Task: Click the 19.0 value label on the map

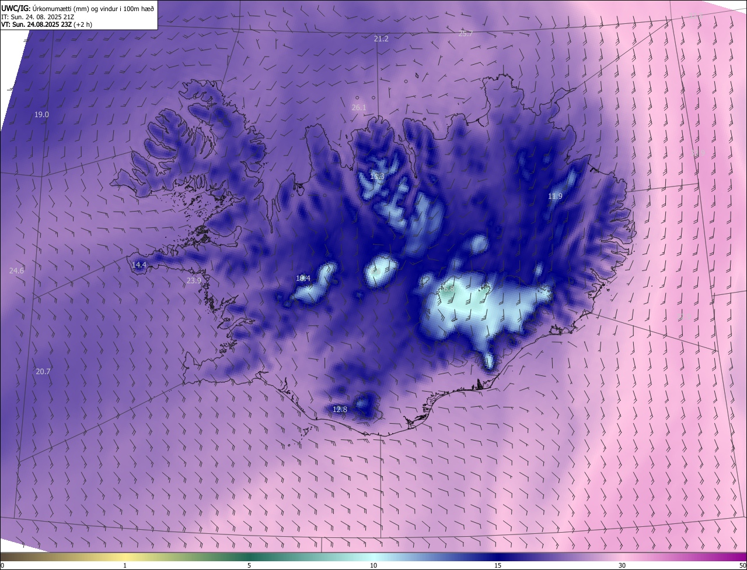Action: [41, 115]
